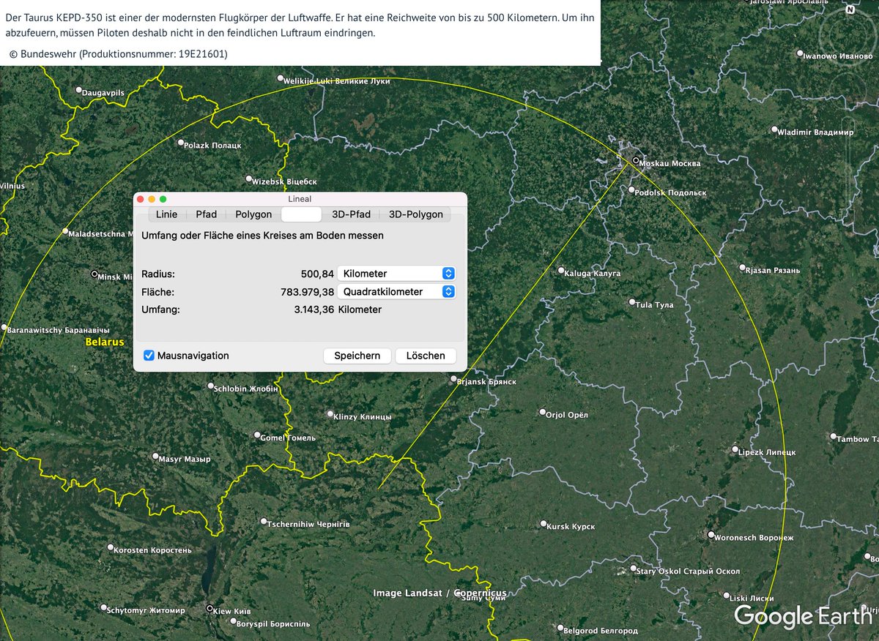This screenshot has width=879, height=641.
Task: Click the Umfang value 3.143,36
Action: (x=314, y=310)
